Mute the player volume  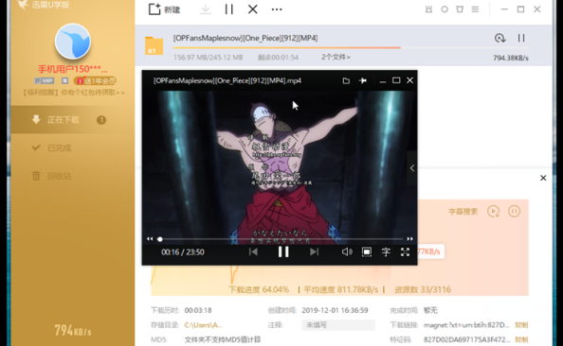347,251
